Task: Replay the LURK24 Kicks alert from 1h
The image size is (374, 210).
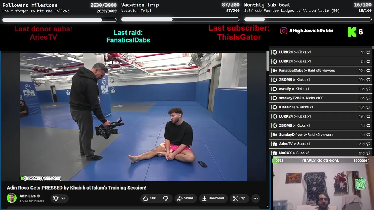Action: coord(368,52)
